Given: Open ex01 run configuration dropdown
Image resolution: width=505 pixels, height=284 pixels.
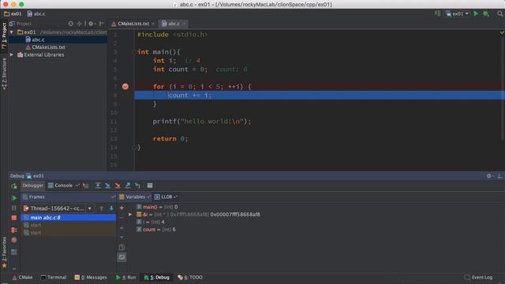Looking at the screenshot, I should (x=457, y=14).
